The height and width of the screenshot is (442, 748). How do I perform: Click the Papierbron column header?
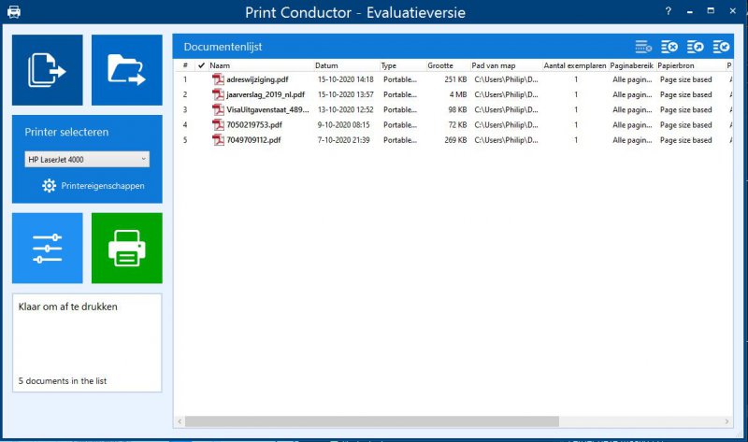(676, 65)
